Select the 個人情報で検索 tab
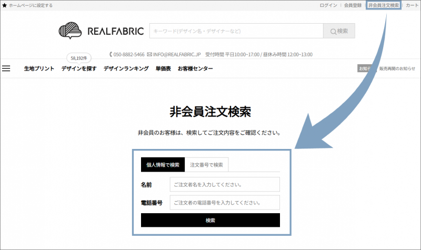 click(163, 165)
